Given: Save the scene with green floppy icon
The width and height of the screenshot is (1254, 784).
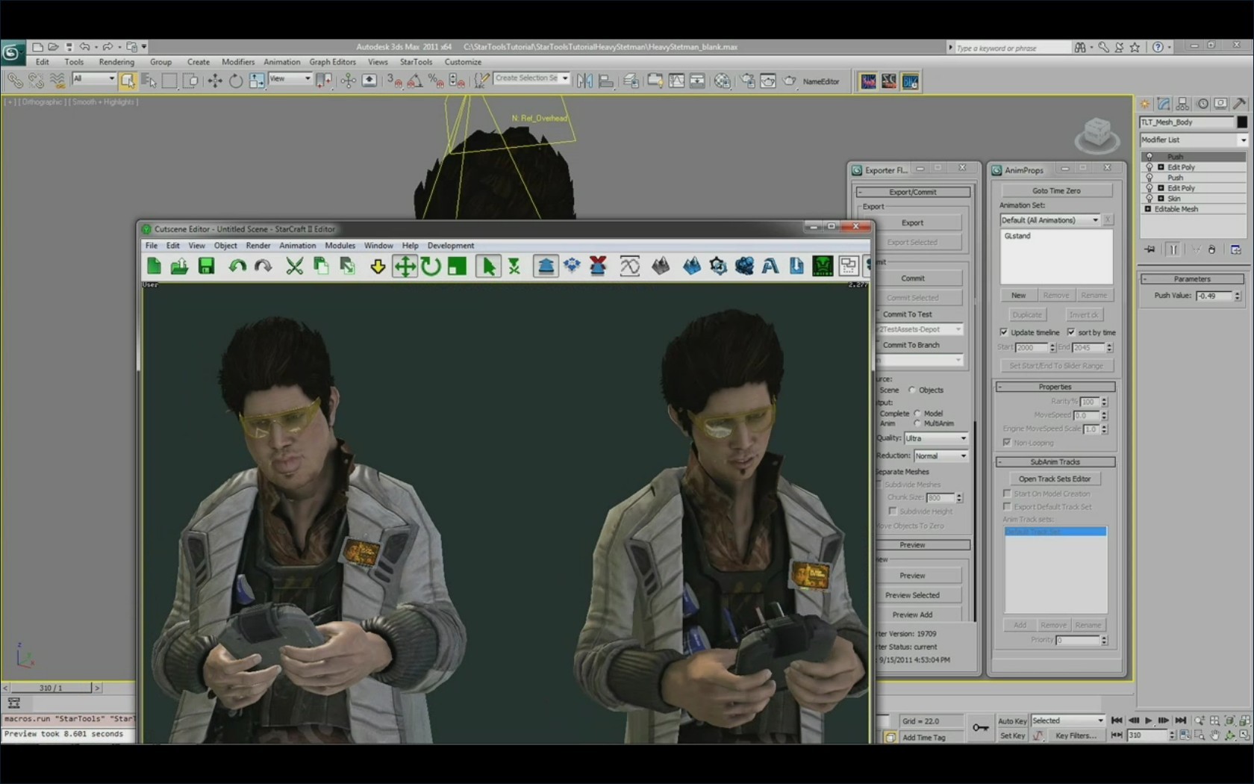Looking at the screenshot, I should [x=206, y=266].
